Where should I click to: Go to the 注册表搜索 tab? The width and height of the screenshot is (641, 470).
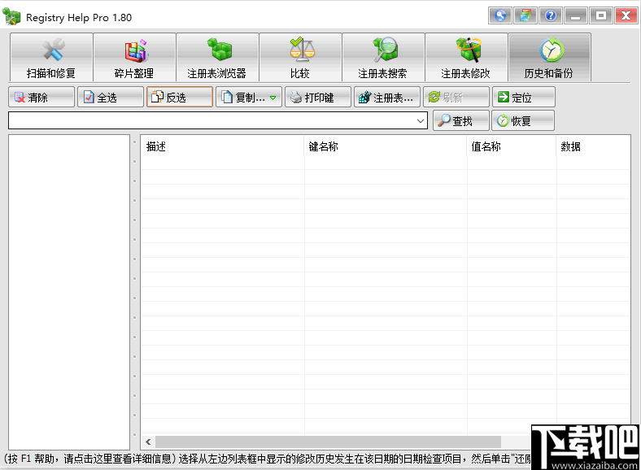coord(383,57)
